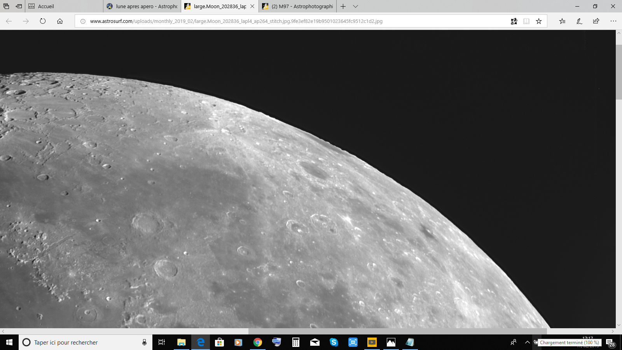Refresh the current page
Image resolution: width=622 pixels, height=350 pixels.
[43, 21]
